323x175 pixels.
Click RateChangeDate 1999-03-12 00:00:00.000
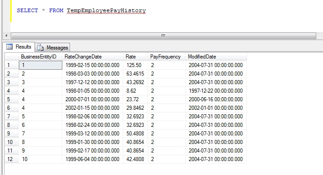tap(93, 134)
